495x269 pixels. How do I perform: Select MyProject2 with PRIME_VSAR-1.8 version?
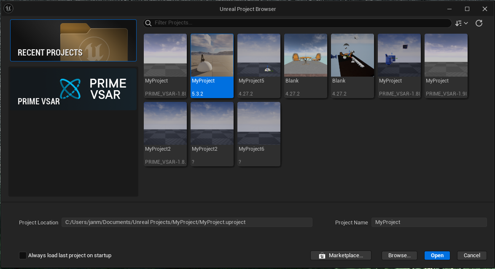point(165,123)
